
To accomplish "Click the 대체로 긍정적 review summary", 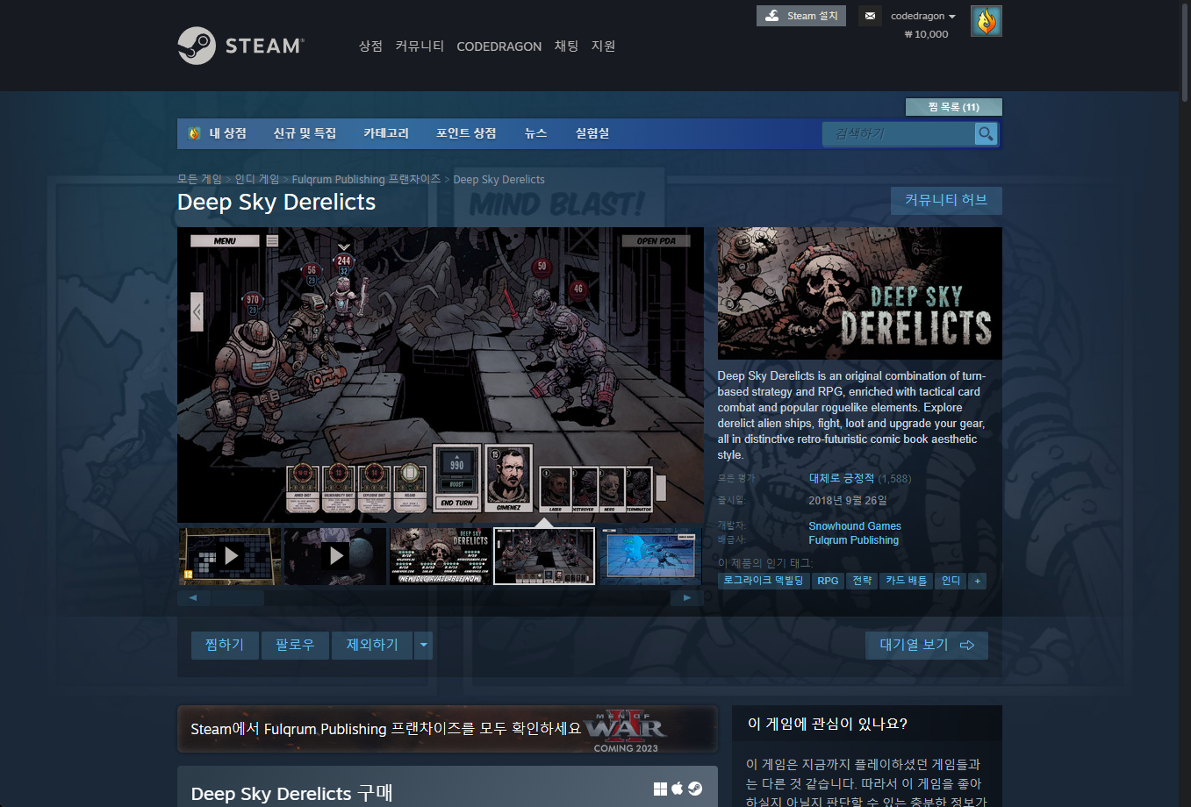I will click(842, 478).
